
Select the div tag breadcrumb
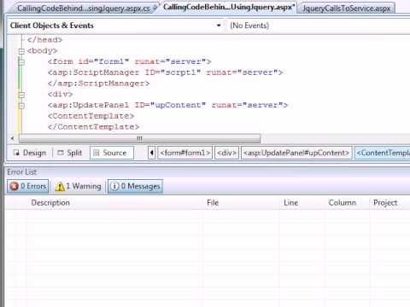point(226,153)
